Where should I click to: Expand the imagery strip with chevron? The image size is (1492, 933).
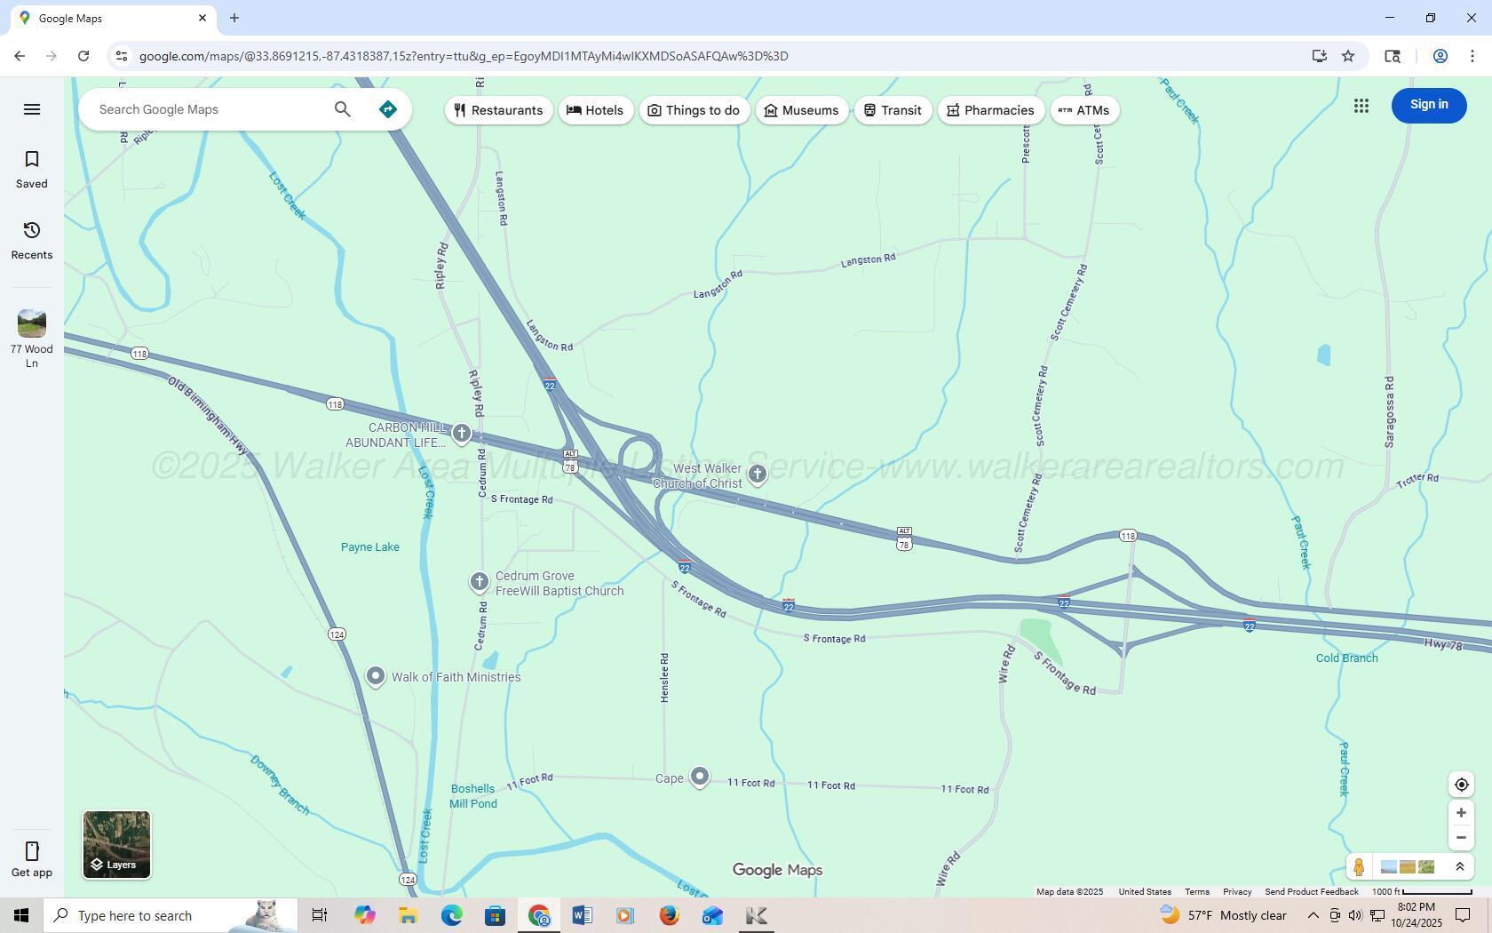1459,867
